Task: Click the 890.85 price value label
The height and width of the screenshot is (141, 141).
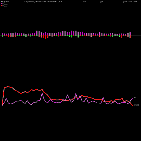Action: point(136,105)
